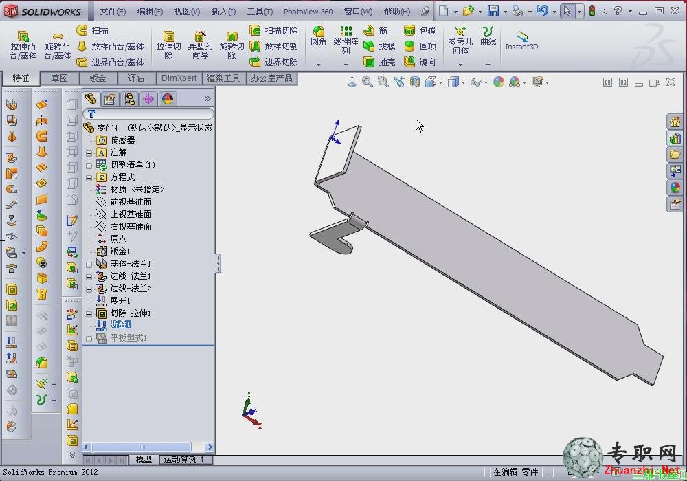Expand the manager panel with the » chevron
The image size is (687, 481).
(x=207, y=99)
